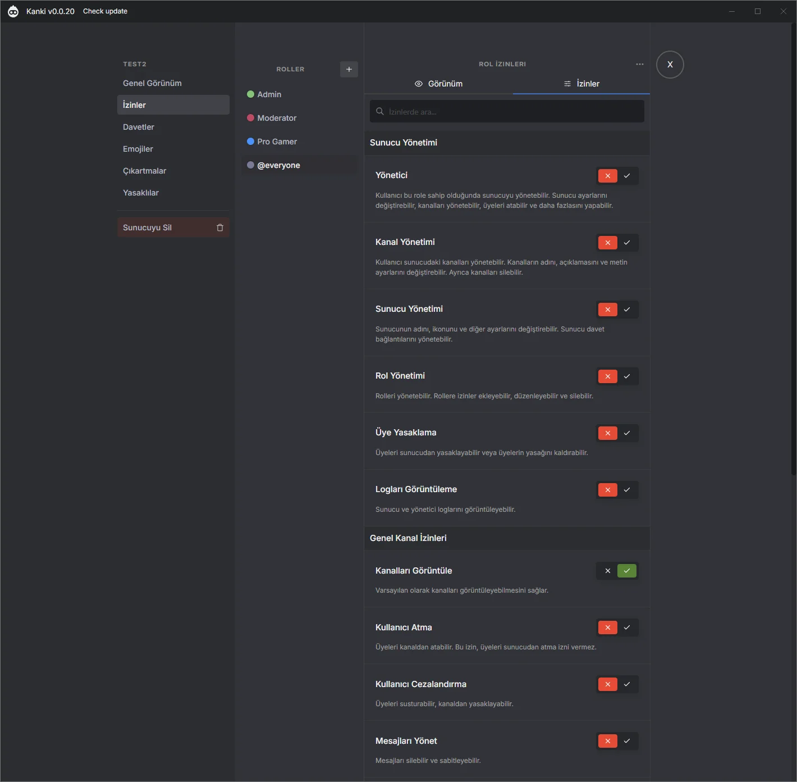The width and height of the screenshot is (797, 782).
Task: Open the three-dots role options menu
Action: [x=639, y=64]
